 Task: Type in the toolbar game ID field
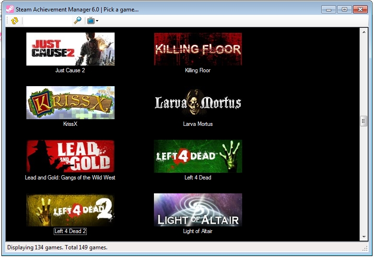[47, 21]
